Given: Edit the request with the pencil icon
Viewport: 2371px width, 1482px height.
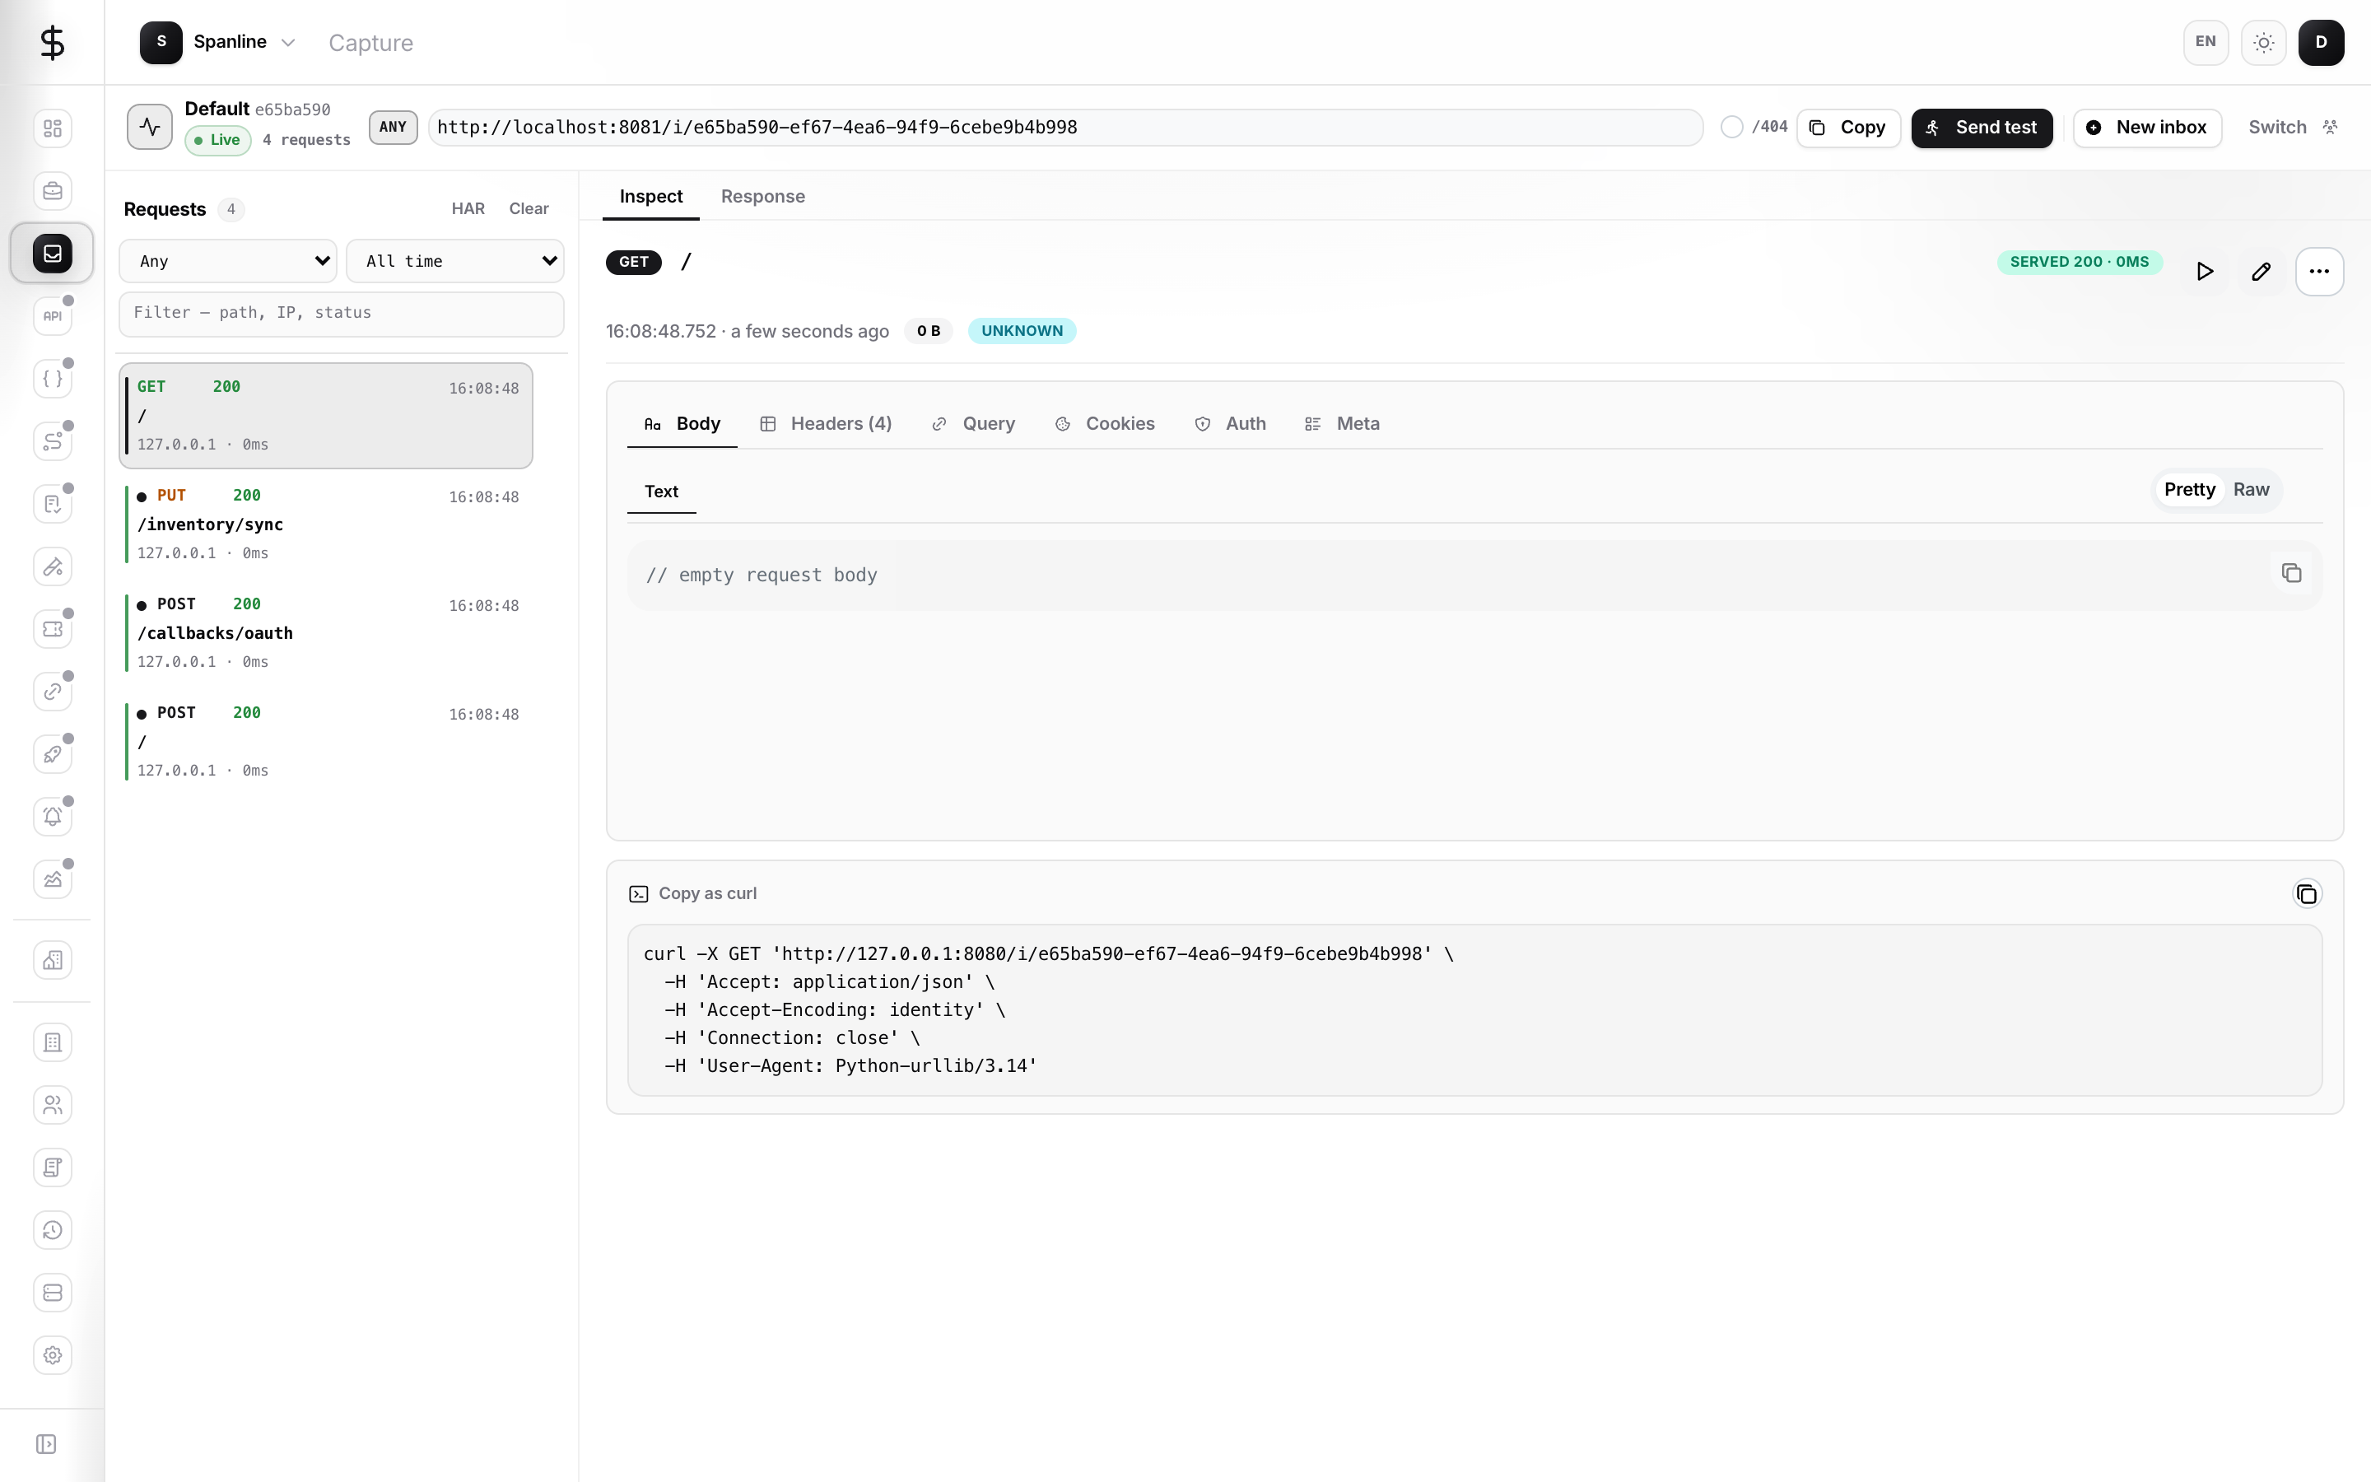Looking at the screenshot, I should click(x=2262, y=272).
